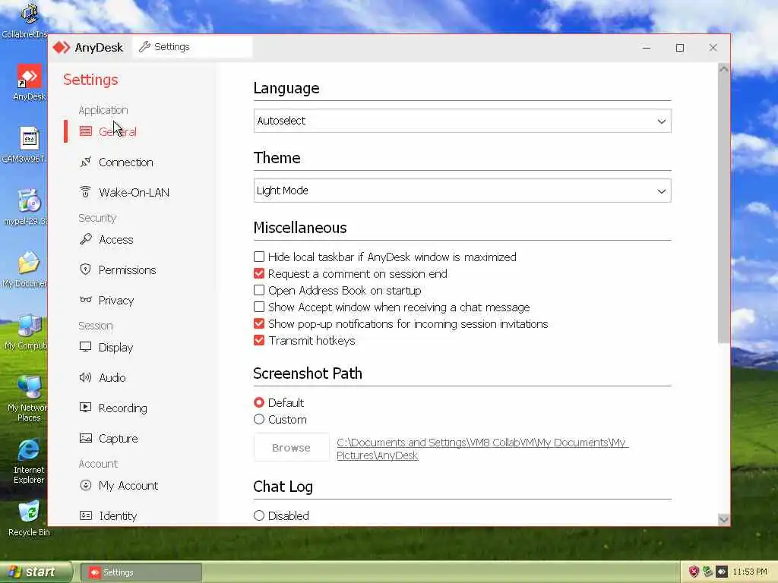Open the Language Autoselect dropdown
The image size is (778, 583).
click(463, 121)
